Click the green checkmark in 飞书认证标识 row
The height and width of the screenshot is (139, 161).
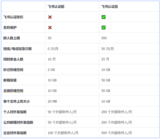point(104,17)
